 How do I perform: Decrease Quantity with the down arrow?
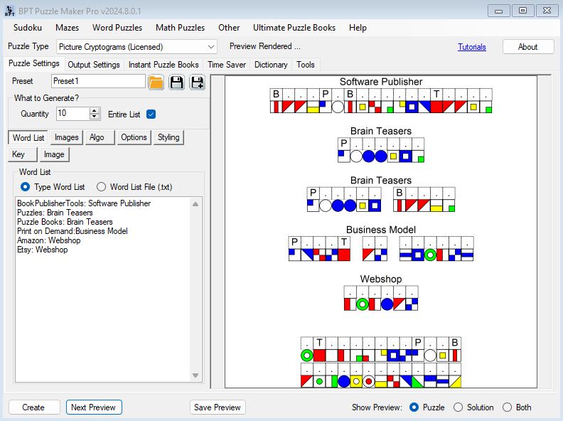pos(95,117)
